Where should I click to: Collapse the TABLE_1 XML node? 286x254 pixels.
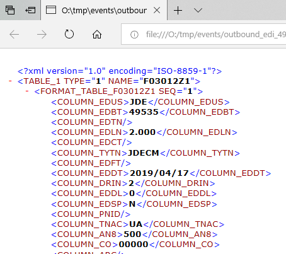click(10, 81)
